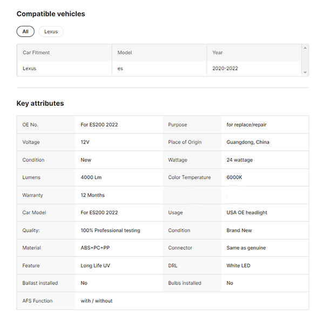Image resolution: width=324 pixels, height=324 pixels.
Task: Select the All filter pill
Action: pyautogui.click(x=25, y=32)
